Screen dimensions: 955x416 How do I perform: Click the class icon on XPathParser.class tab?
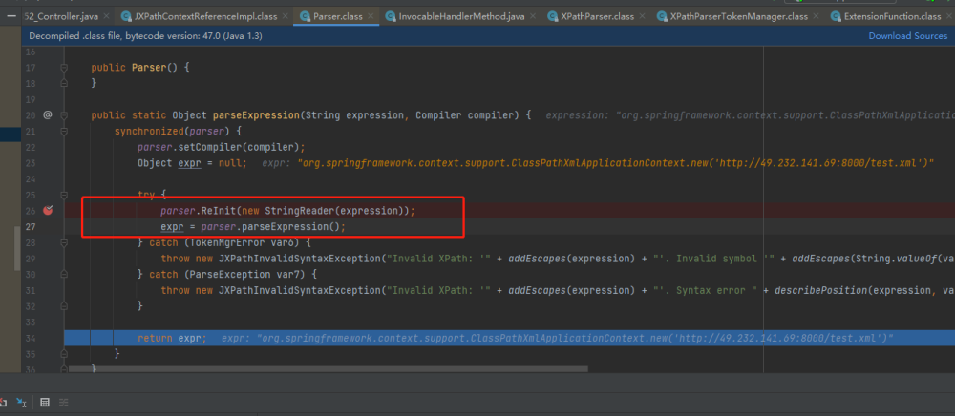pyautogui.click(x=552, y=16)
